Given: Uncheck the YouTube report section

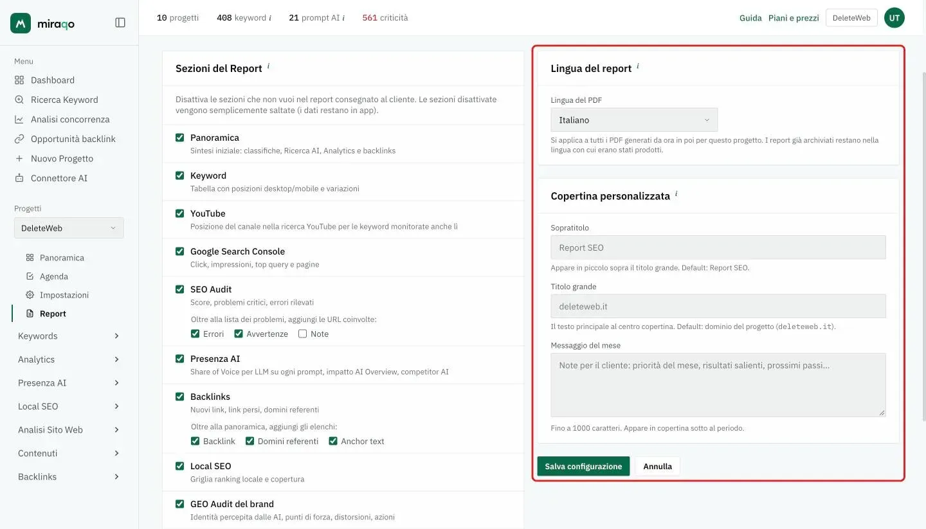Looking at the screenshot, I should (180, 213).
